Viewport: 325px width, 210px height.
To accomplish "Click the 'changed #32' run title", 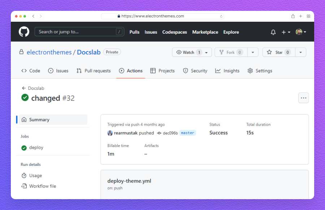I will [x=53, y=98].
